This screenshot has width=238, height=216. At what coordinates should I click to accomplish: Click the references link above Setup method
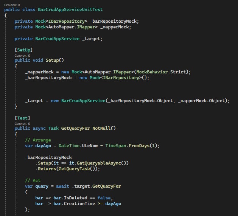click(22, 56)
